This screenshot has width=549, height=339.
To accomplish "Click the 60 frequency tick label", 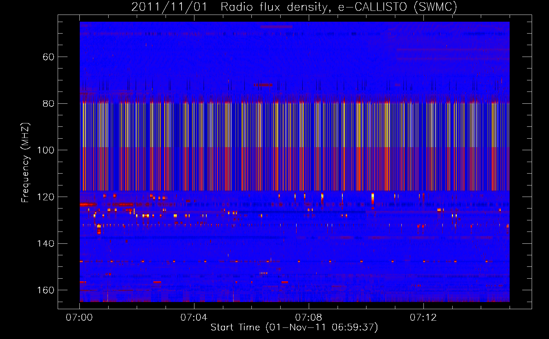I will pos(48,57).
